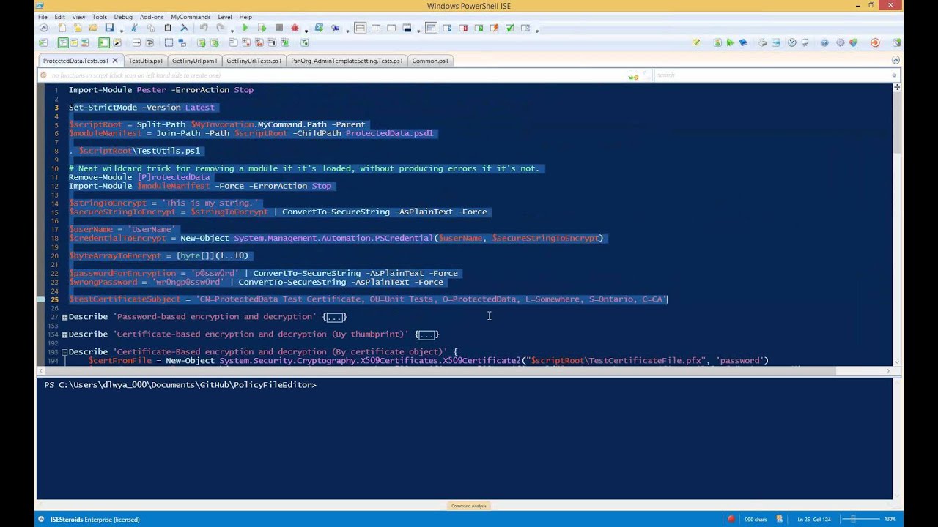
Task: Toggle the selected add-on pane layout icon
Action: pyautogui.click(x=431, y=28)
